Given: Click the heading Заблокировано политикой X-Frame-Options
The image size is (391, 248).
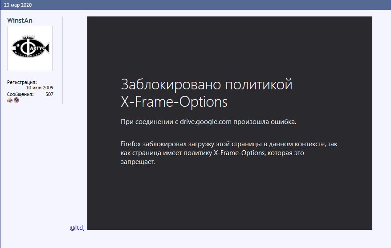Looking at the screenshot, I should click(207, 93).
